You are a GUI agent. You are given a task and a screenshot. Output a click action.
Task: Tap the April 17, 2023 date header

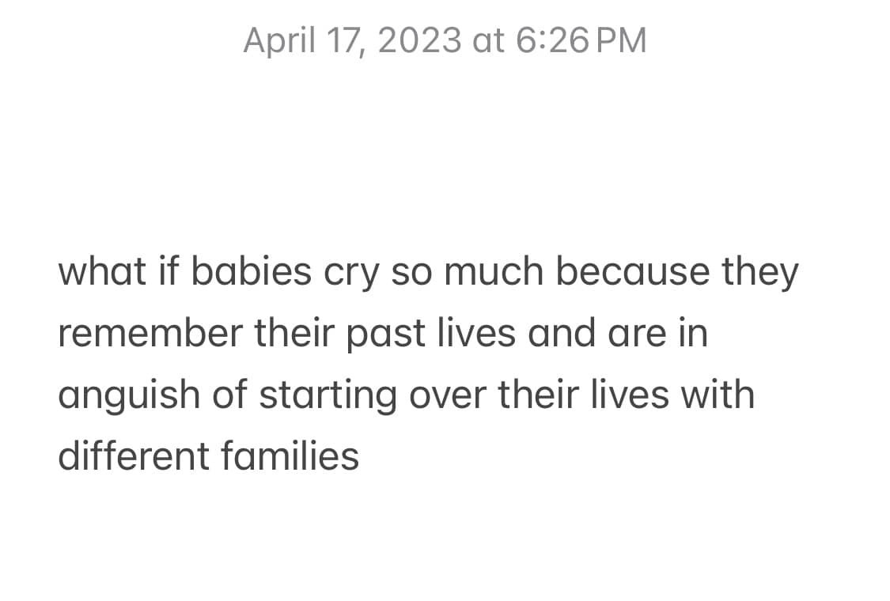(x=445, y=40)
